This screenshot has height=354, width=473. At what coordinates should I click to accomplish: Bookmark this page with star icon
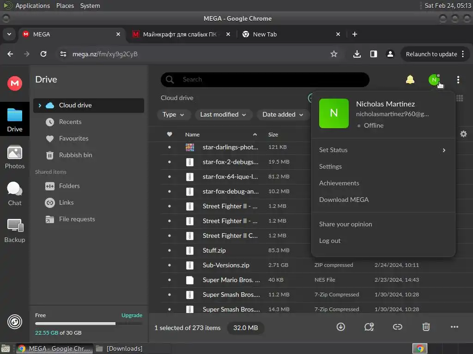pos(334,54)
